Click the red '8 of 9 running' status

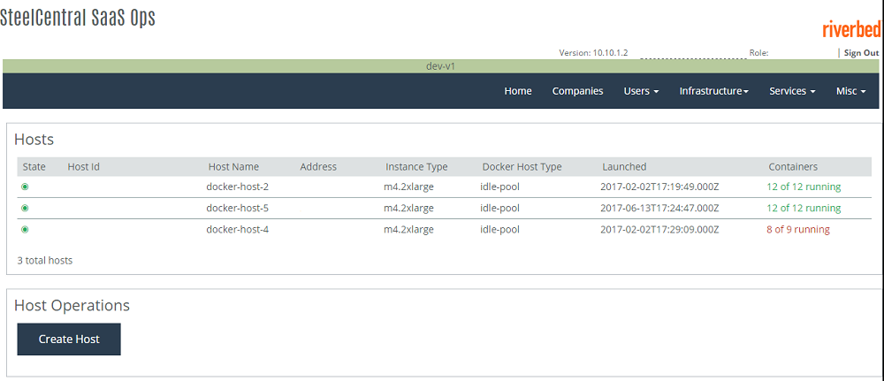click(x=797, y=229)
